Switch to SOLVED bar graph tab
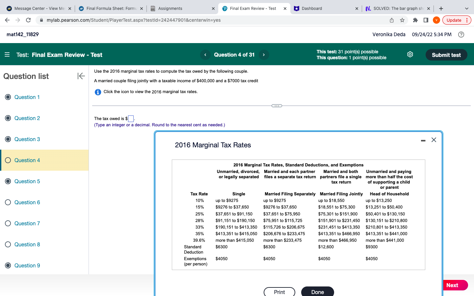The width and height of the screenshot is (474, 296). 397,9
